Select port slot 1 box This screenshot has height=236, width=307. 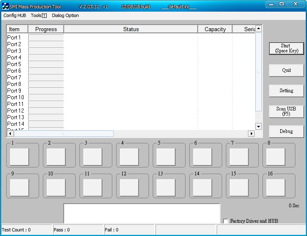20,157
